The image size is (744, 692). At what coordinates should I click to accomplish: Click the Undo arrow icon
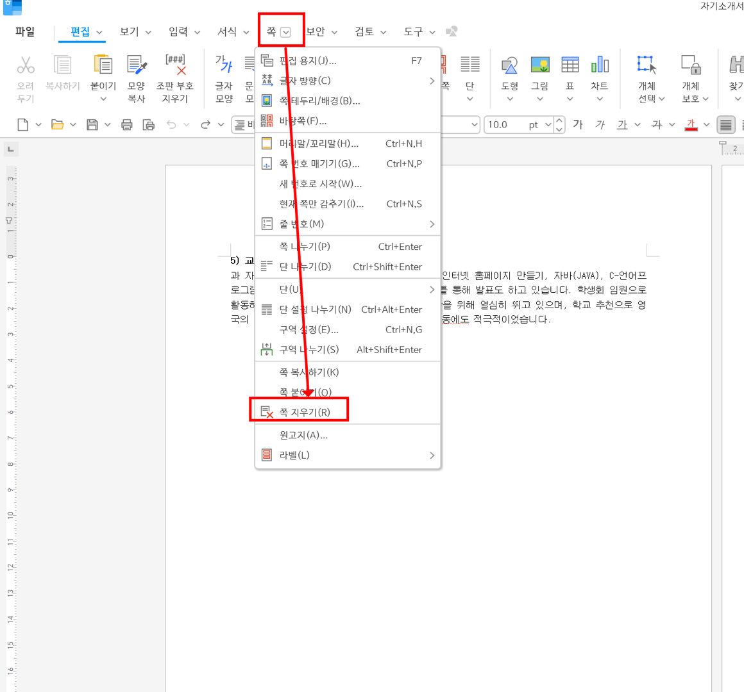click(171, 125)
